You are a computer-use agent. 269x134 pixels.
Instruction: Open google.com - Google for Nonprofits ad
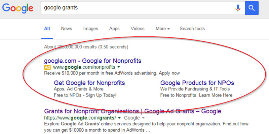coord(93,61)
